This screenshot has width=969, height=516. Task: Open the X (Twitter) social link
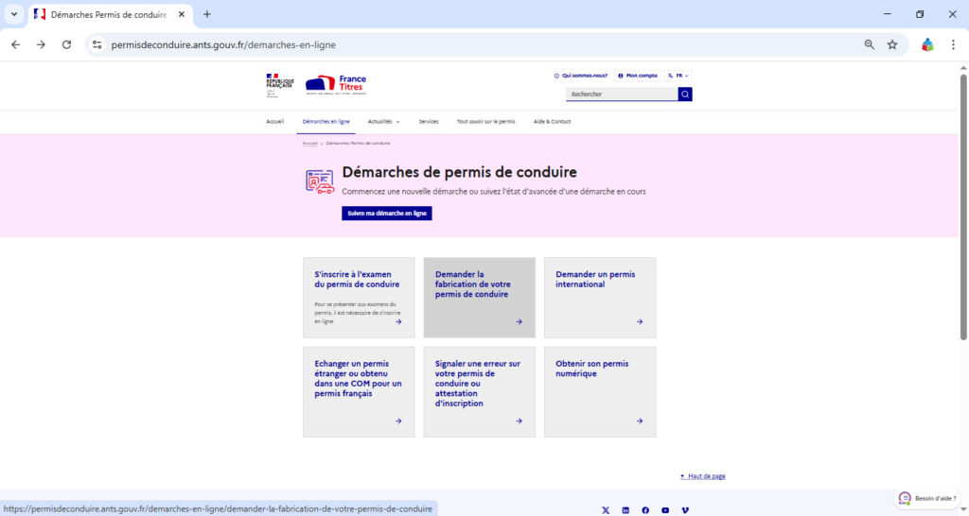pos(606,510)
